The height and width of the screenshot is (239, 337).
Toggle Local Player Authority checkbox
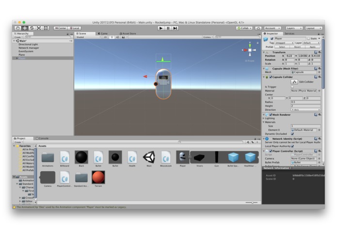coord(292,146)
